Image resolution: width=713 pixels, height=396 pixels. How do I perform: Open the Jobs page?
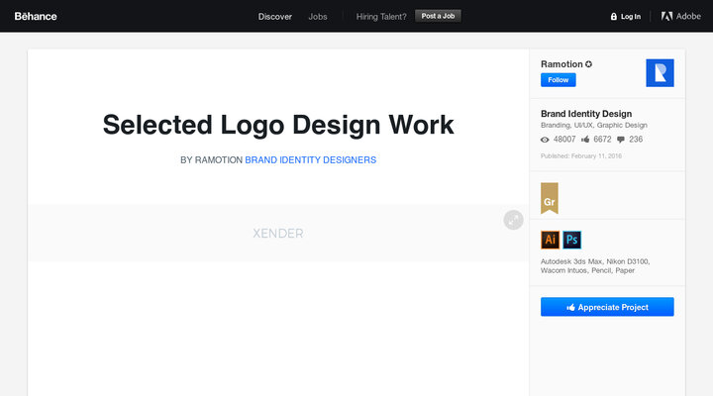tap(318, 17)
